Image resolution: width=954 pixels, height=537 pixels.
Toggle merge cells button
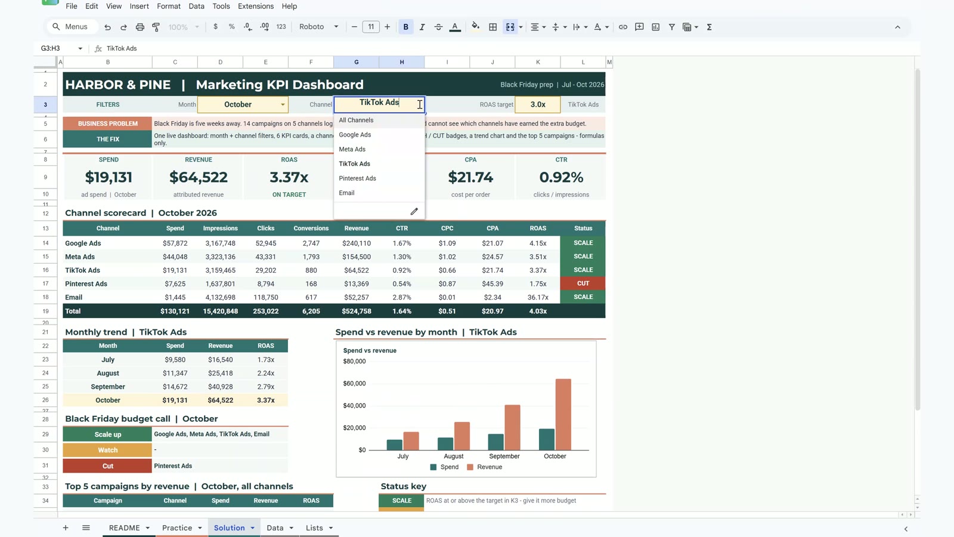click(x=510, y=27)
